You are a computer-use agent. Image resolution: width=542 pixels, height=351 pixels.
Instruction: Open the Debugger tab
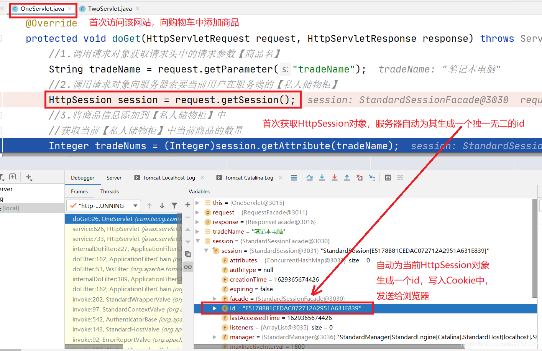[x=82, y=178]
